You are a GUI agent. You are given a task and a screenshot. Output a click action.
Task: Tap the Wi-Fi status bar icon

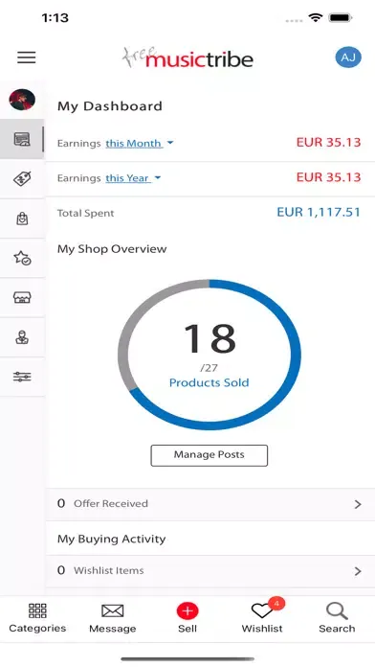coord(315,17)
